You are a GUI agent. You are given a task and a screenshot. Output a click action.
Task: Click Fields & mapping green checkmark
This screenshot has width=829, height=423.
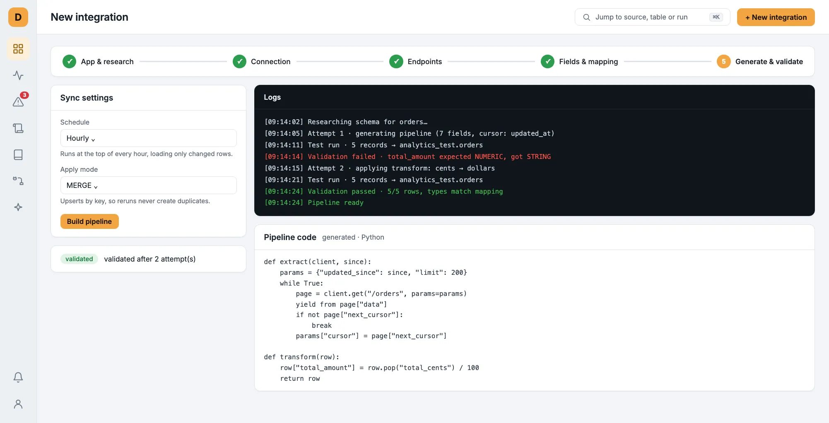(x=547, y=61)
